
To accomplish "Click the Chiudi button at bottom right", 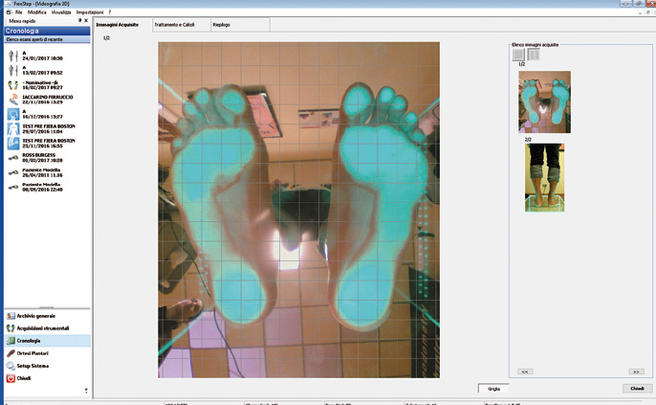I will pos(636,388).
